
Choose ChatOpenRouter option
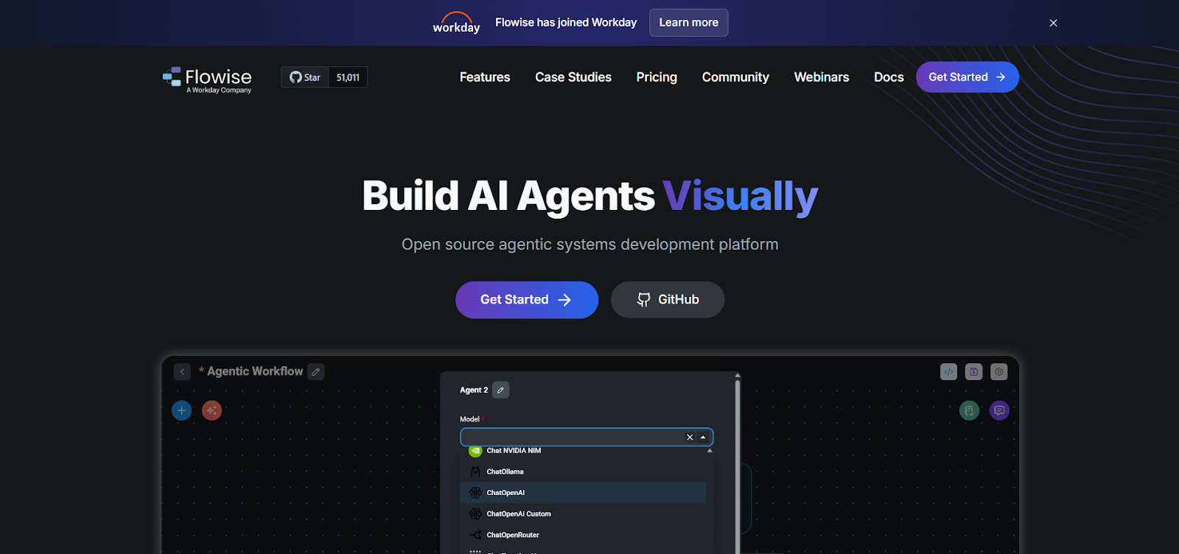click(583, 535)
